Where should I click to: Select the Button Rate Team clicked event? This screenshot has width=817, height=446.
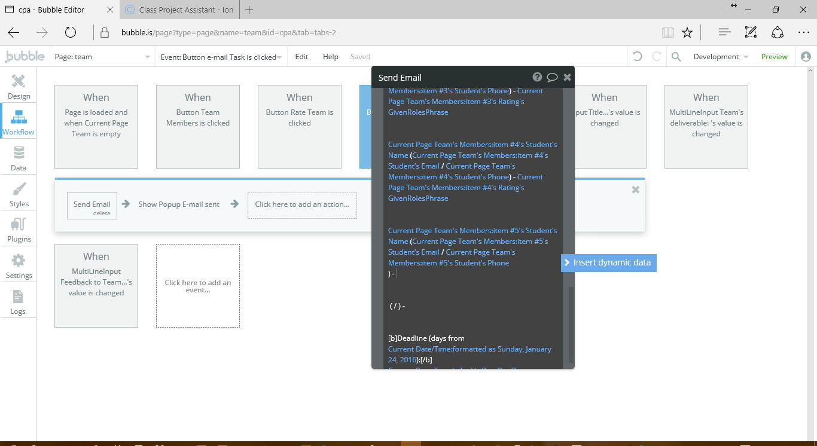[x=300, y=127]
